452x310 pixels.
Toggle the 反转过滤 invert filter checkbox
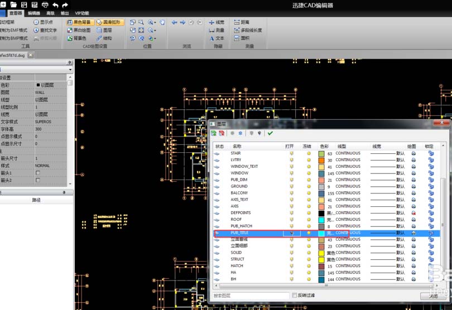point(295,296)
